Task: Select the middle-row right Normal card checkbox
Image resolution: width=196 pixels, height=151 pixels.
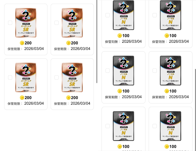Action: tap(155, 70)
